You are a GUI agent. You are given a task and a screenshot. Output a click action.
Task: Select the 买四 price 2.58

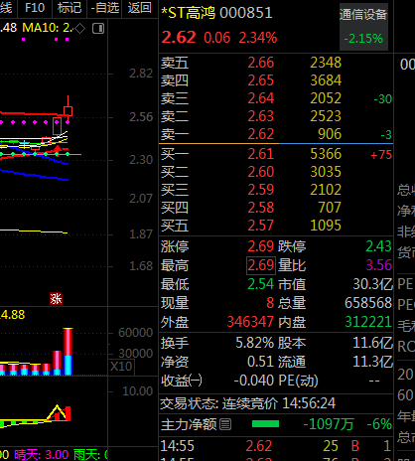261,208
